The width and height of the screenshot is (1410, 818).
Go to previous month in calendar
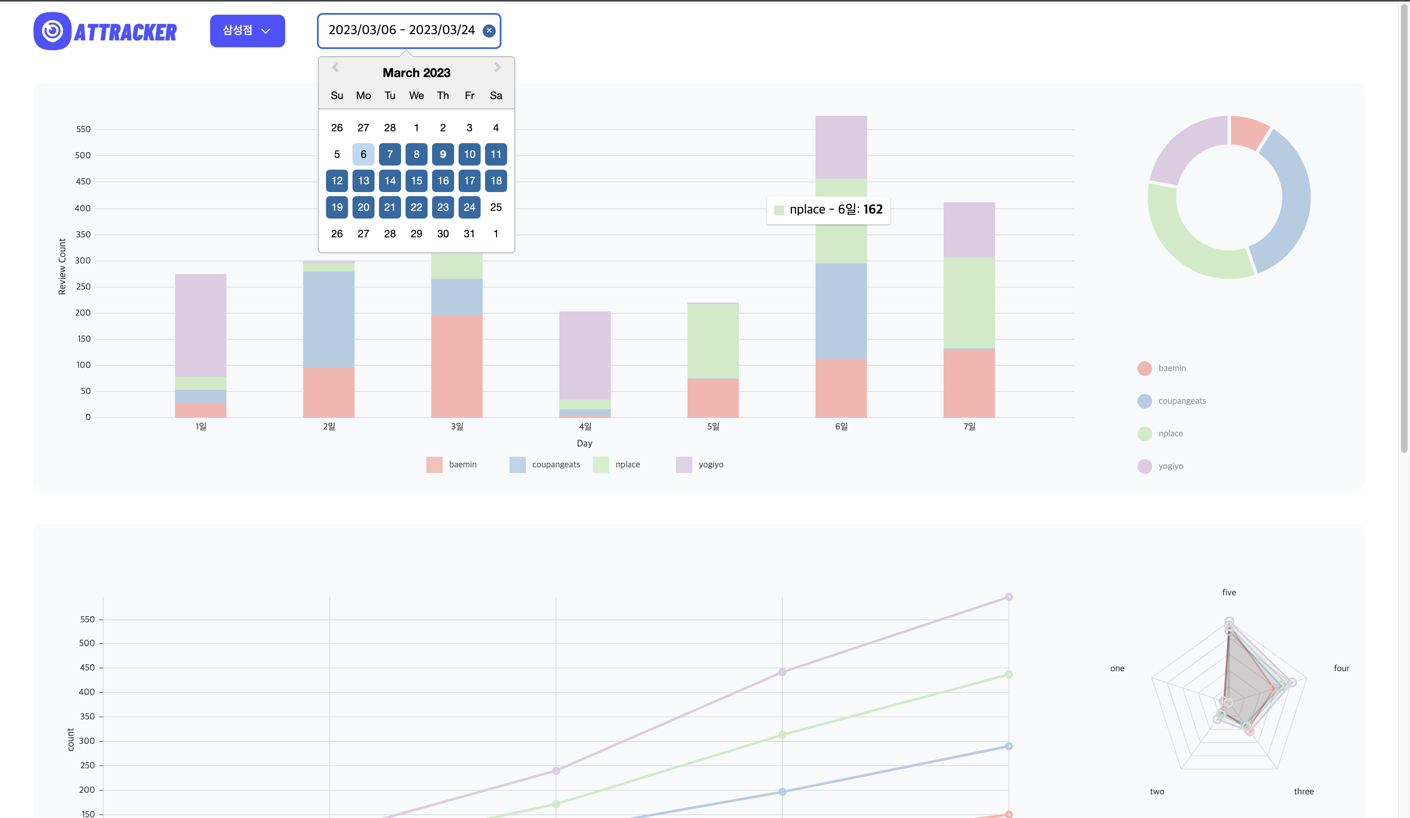click(335, 68)
